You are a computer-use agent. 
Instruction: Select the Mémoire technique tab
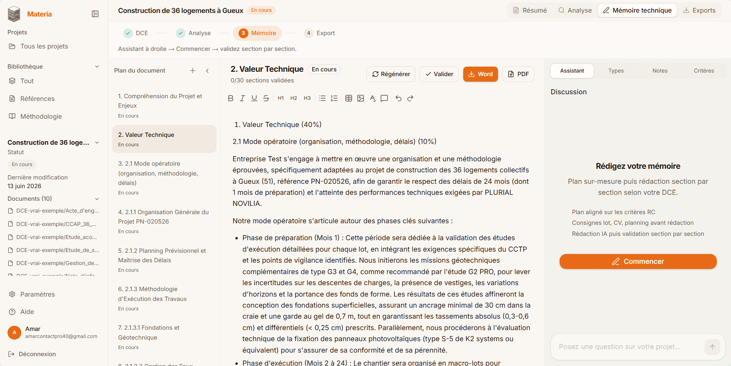pyautogui.click(x=637, y=10)
